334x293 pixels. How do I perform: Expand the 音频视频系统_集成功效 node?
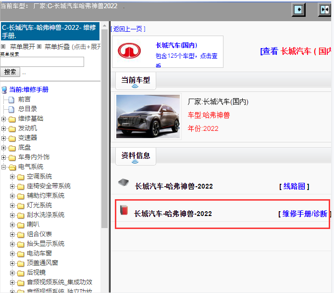(12, 282)
